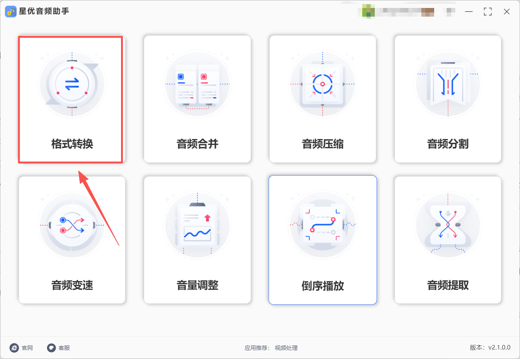
Task: Choose the 音频分割 audio split icon
Action: pos(448,84)
